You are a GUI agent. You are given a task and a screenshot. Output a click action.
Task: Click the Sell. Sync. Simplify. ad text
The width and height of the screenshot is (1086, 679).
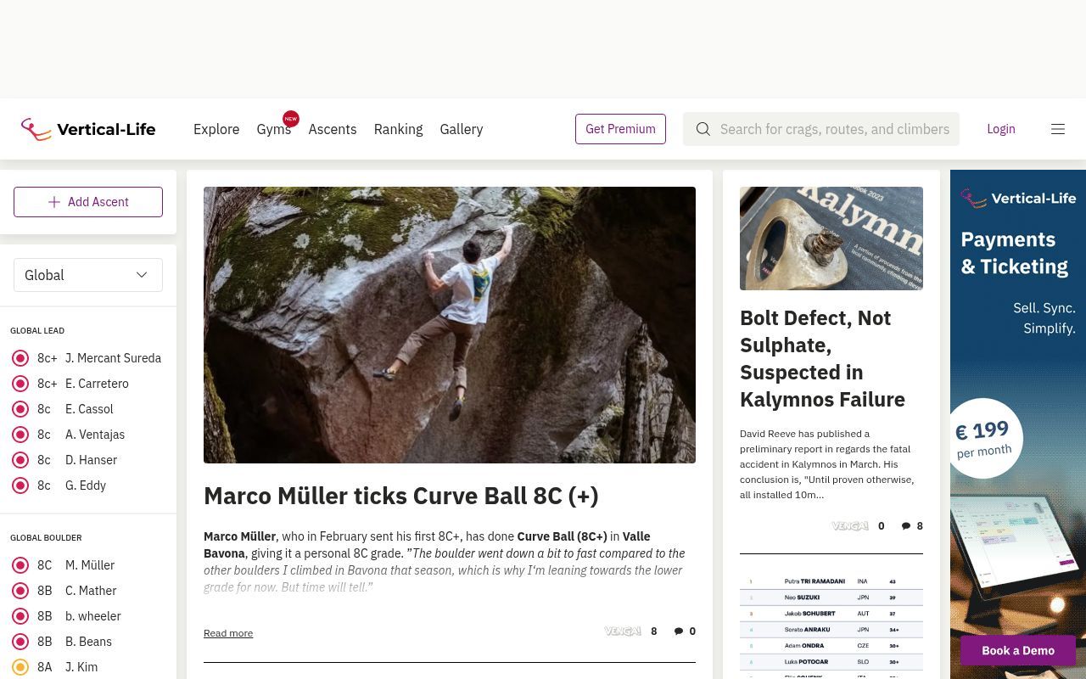click(x=1044, y=318)
